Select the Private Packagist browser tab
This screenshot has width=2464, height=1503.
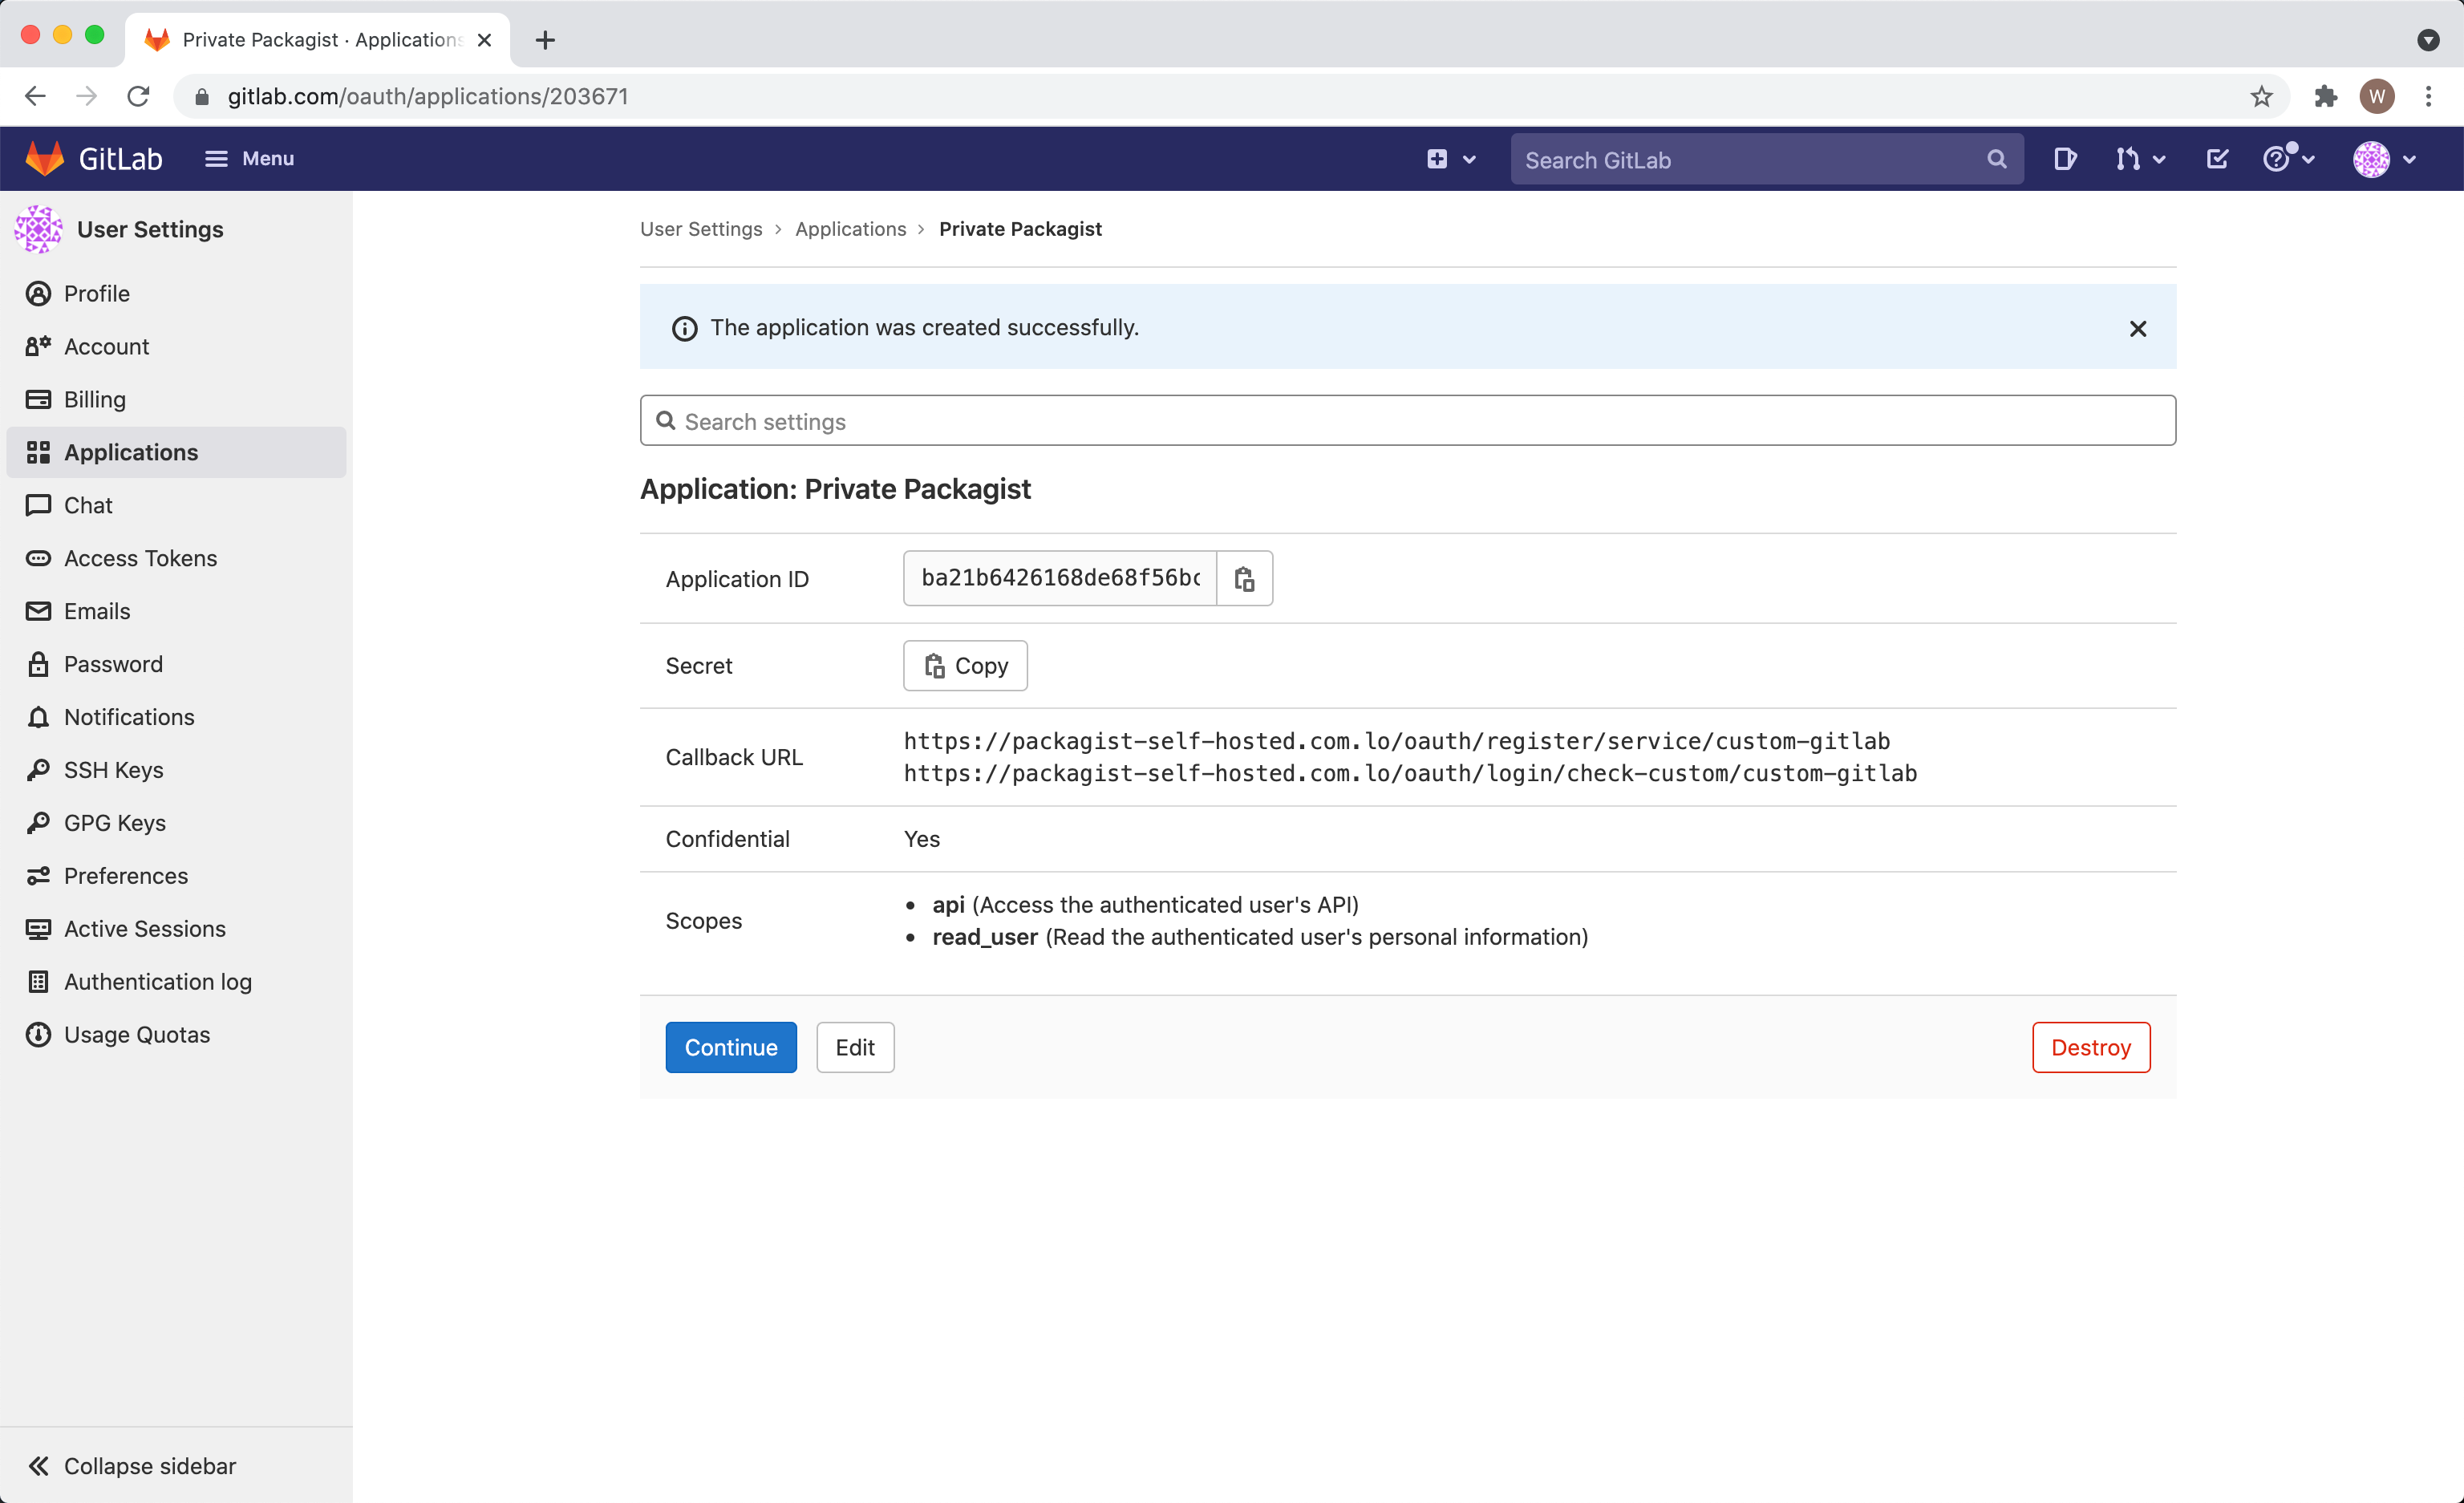pyautogui.click(x=318, y=40)
